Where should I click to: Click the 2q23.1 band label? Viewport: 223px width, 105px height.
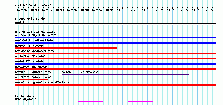click(x=20, y=22)
